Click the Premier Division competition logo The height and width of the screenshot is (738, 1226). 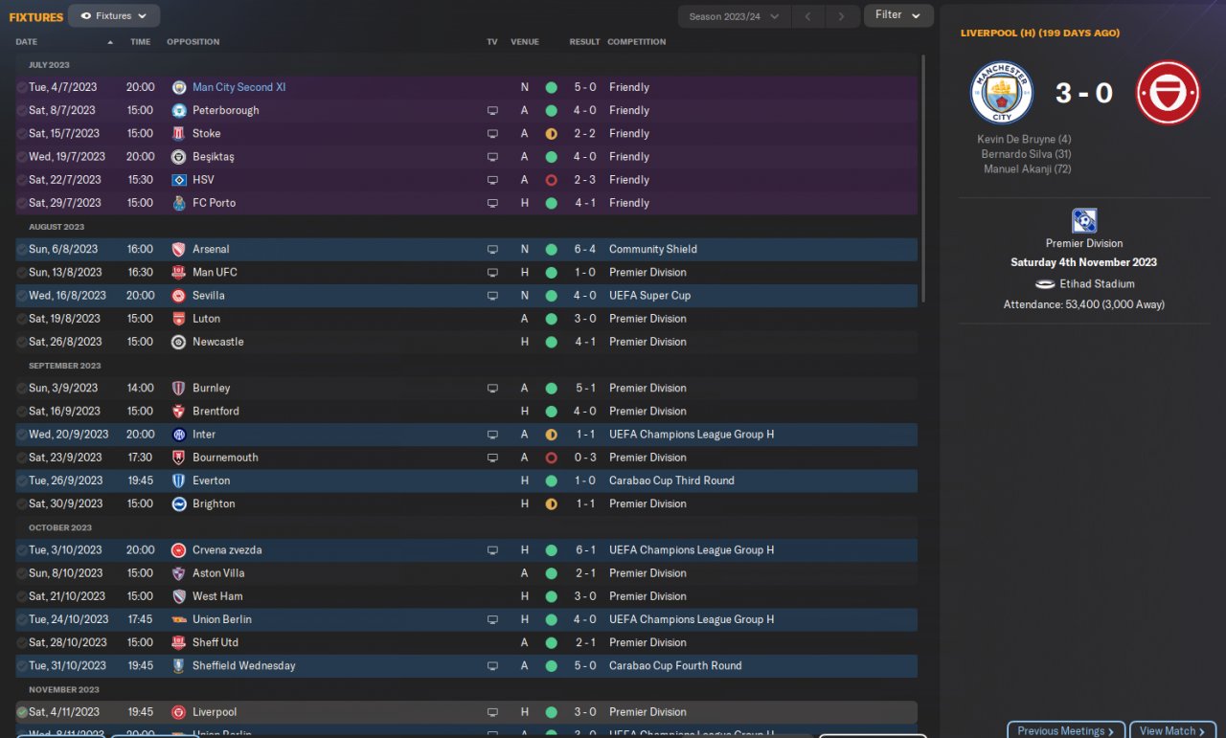pyautogui.click(x=1084, y=221)
